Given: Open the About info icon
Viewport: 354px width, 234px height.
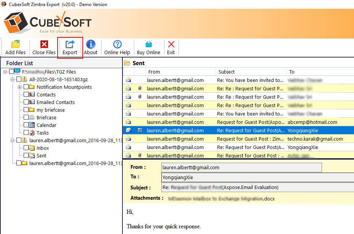Looking at the screenshot, I should (90, 45).
